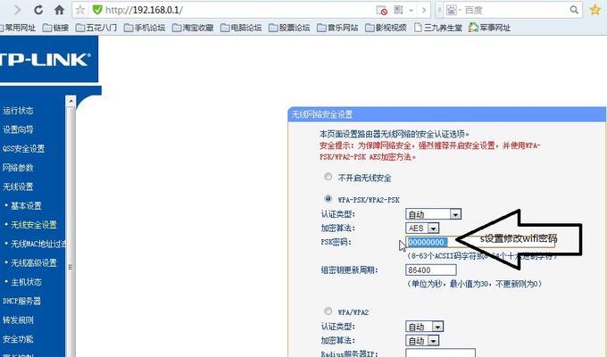Expand the 无线设置 menu item
Screen dimensions: 607x357
pyautogui.click(x=18, y=187)
